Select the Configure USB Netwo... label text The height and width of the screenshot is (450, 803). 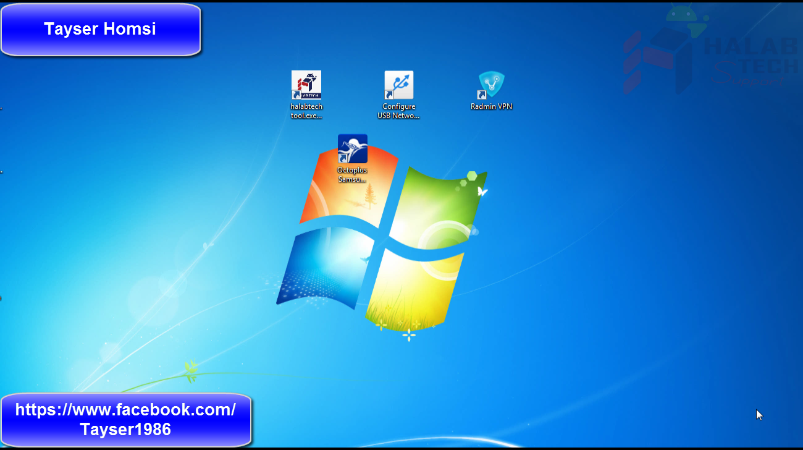[x=399, y=111]
